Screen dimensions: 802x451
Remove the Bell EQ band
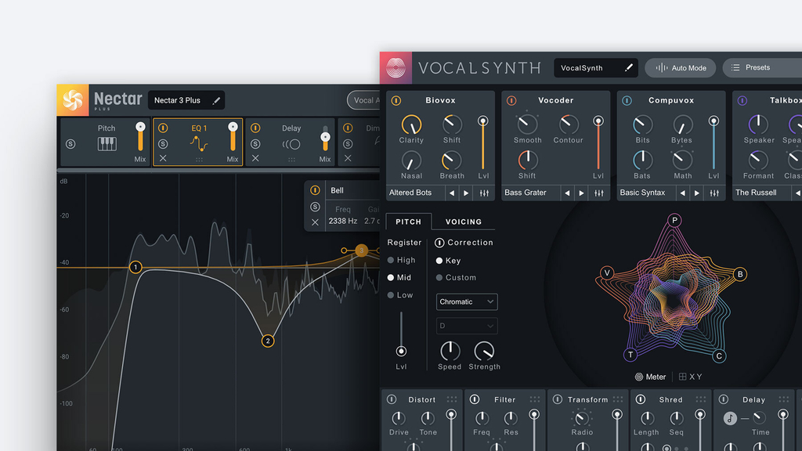[x=315, y=222]
